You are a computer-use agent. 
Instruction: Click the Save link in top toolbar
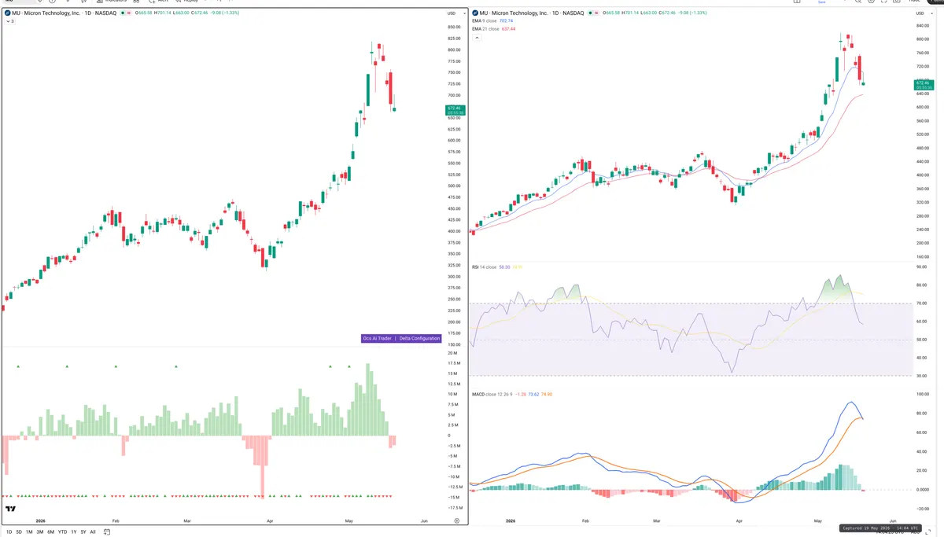822,2
